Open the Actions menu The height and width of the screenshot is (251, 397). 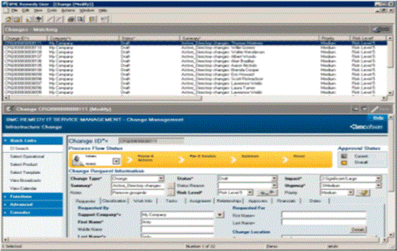tap(68, 10)
